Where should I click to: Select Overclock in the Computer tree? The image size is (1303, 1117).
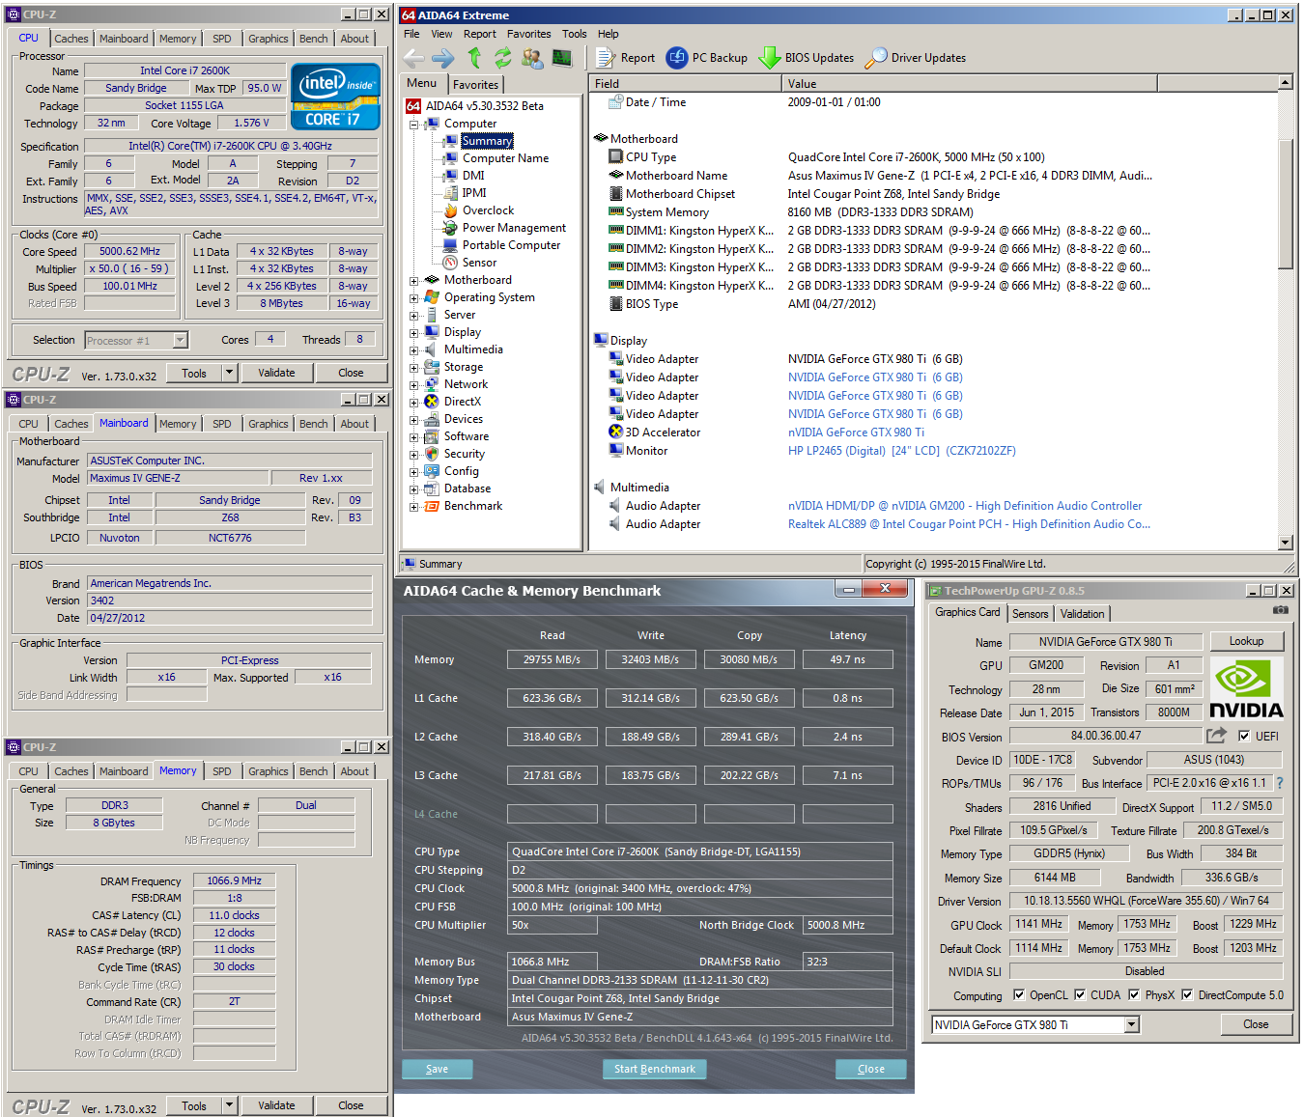(x=488, y=210)
